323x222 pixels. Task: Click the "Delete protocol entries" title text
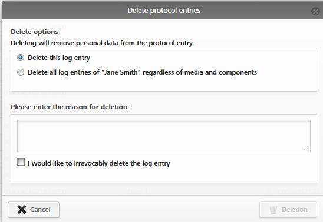pos(164,11)
